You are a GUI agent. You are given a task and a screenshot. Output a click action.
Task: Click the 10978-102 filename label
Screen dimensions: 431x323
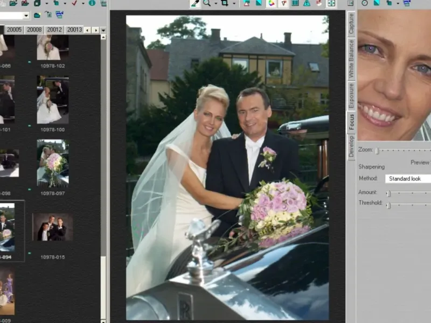pos(52,66)
